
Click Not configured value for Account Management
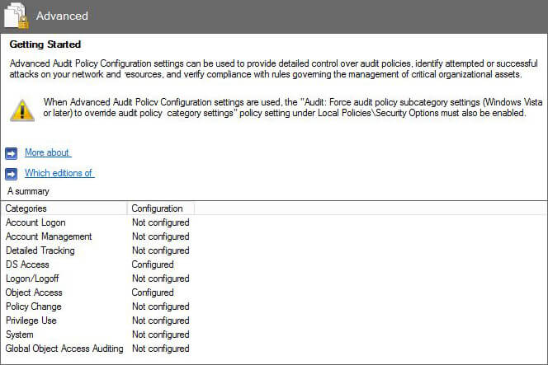tap(161, 236)
